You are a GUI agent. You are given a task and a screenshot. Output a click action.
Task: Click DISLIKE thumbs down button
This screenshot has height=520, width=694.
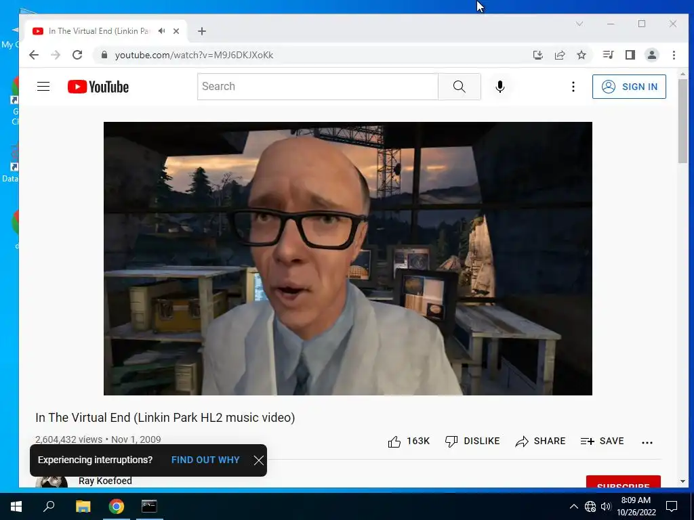pos(472,441)
